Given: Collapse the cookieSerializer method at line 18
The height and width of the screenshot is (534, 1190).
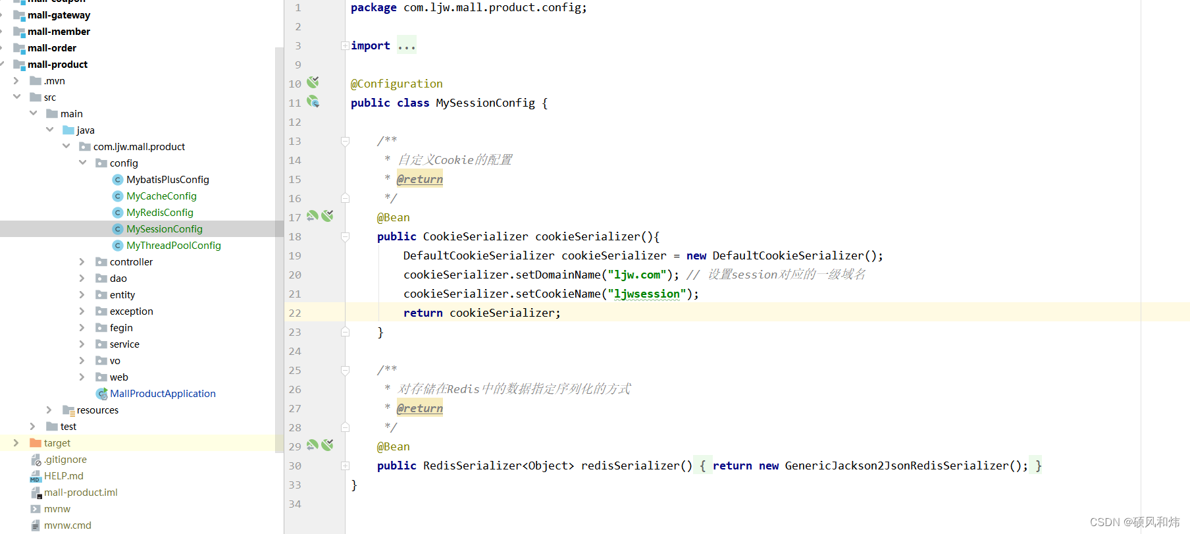Looking at the screenshot, I should click(345, 236).
